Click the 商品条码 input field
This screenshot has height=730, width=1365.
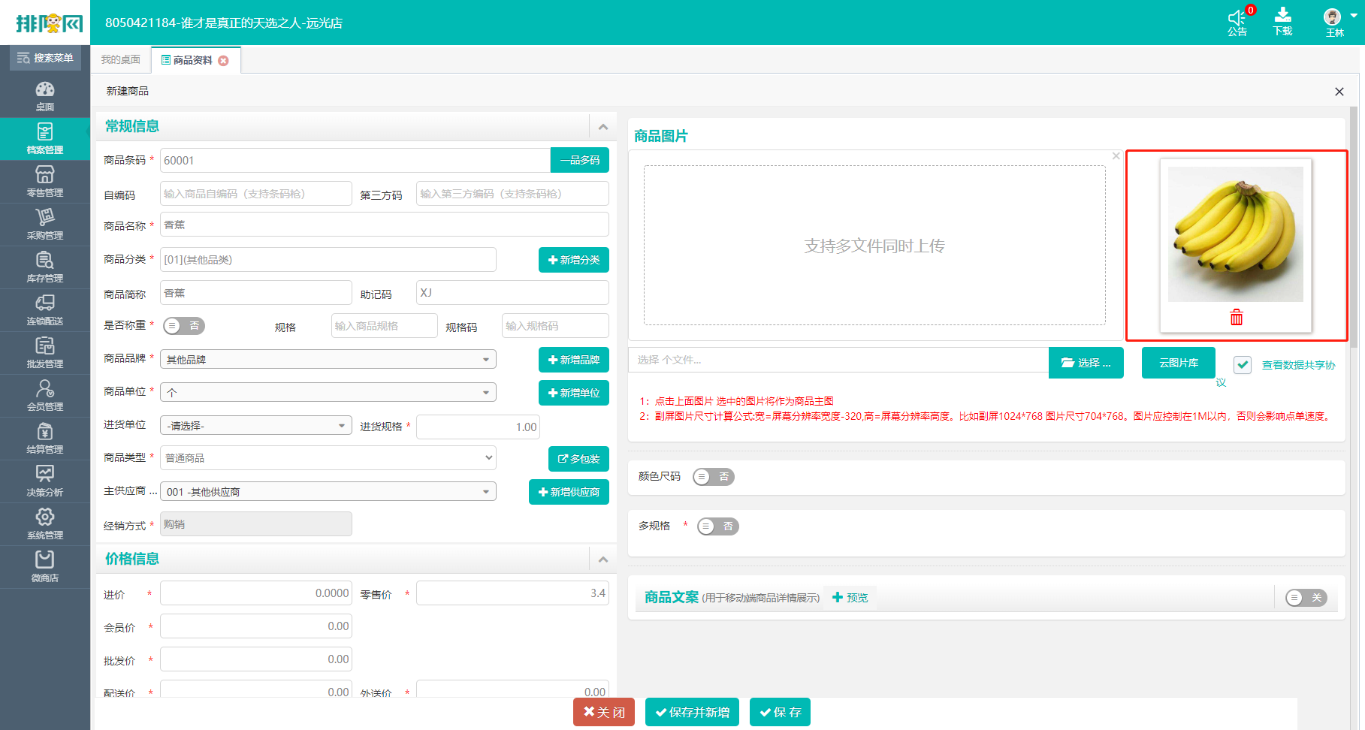[355, 161]
